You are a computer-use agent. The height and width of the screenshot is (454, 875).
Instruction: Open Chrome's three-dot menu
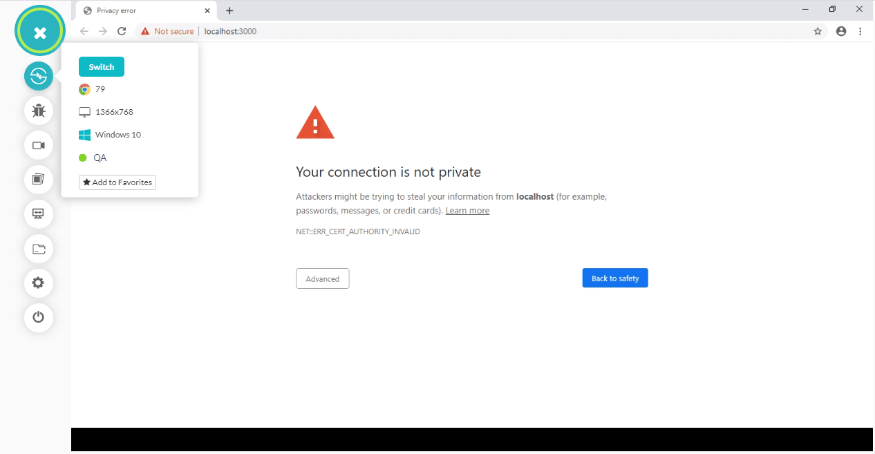point(860,31)
